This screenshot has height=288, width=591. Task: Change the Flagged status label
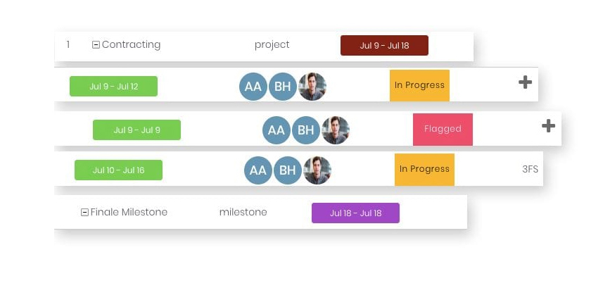point(443,130)
